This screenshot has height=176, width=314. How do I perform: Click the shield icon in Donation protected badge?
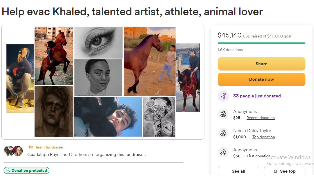8,171
